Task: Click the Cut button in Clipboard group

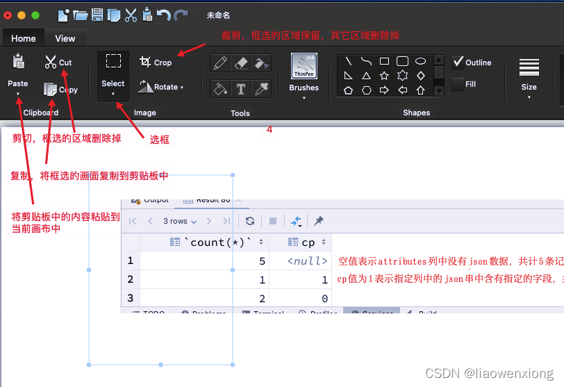Action: coord(58,63)
